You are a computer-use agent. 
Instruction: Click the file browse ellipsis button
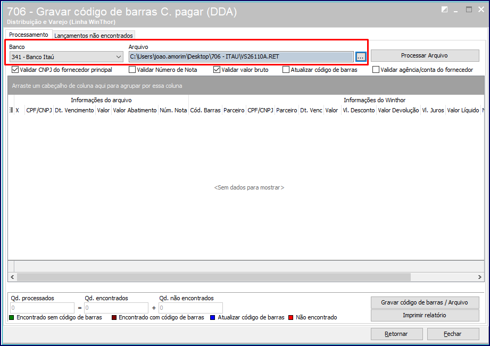pyautogui.click(x=361, y=57)
